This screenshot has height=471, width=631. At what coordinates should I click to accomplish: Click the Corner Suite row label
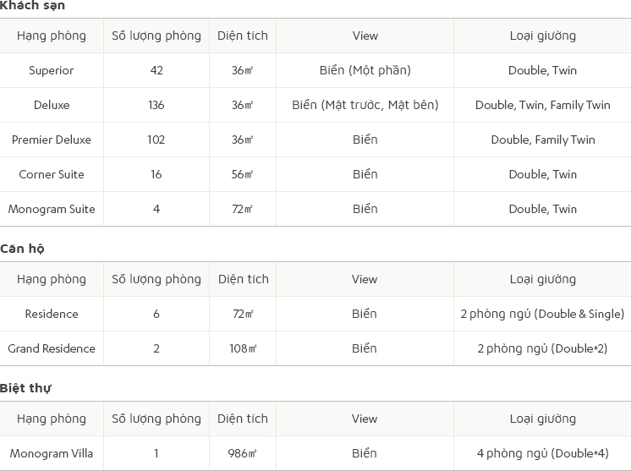click(52, 174)
